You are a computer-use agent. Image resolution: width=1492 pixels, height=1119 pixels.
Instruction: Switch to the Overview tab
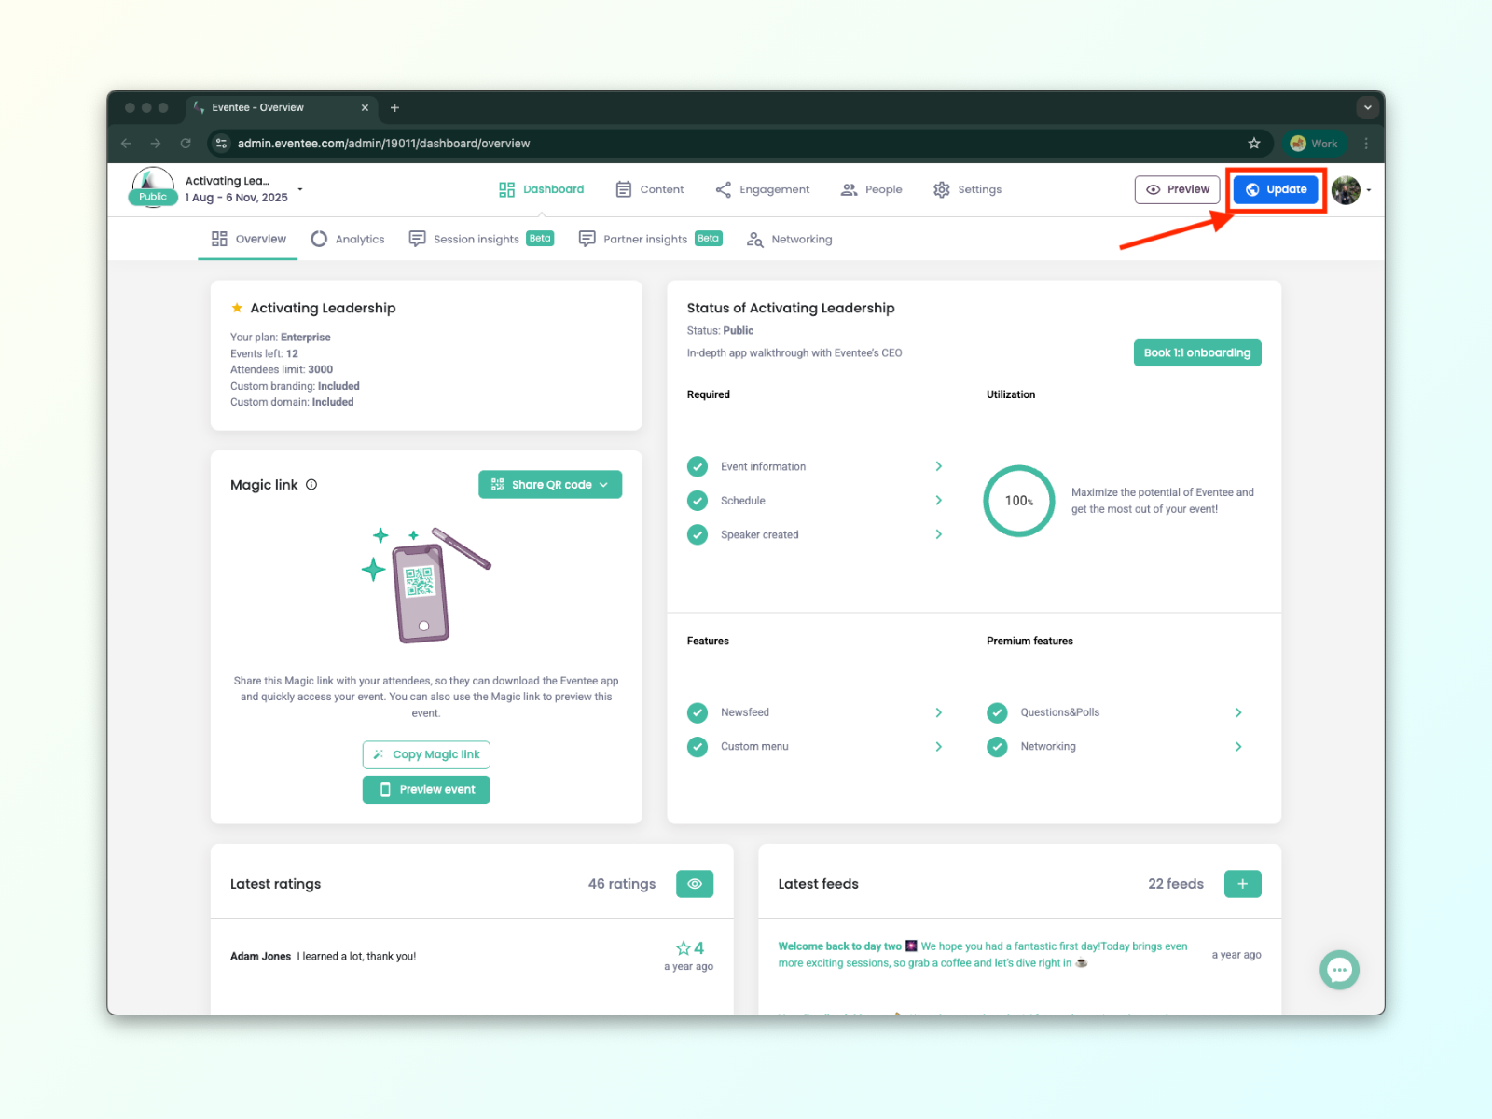[248, 239]
